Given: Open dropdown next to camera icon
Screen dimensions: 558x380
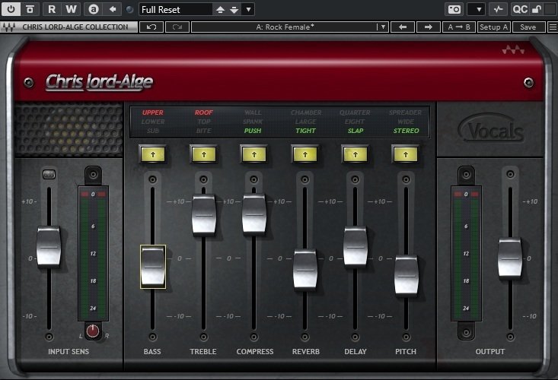Looking at the screenshot, I should point(476,9).
